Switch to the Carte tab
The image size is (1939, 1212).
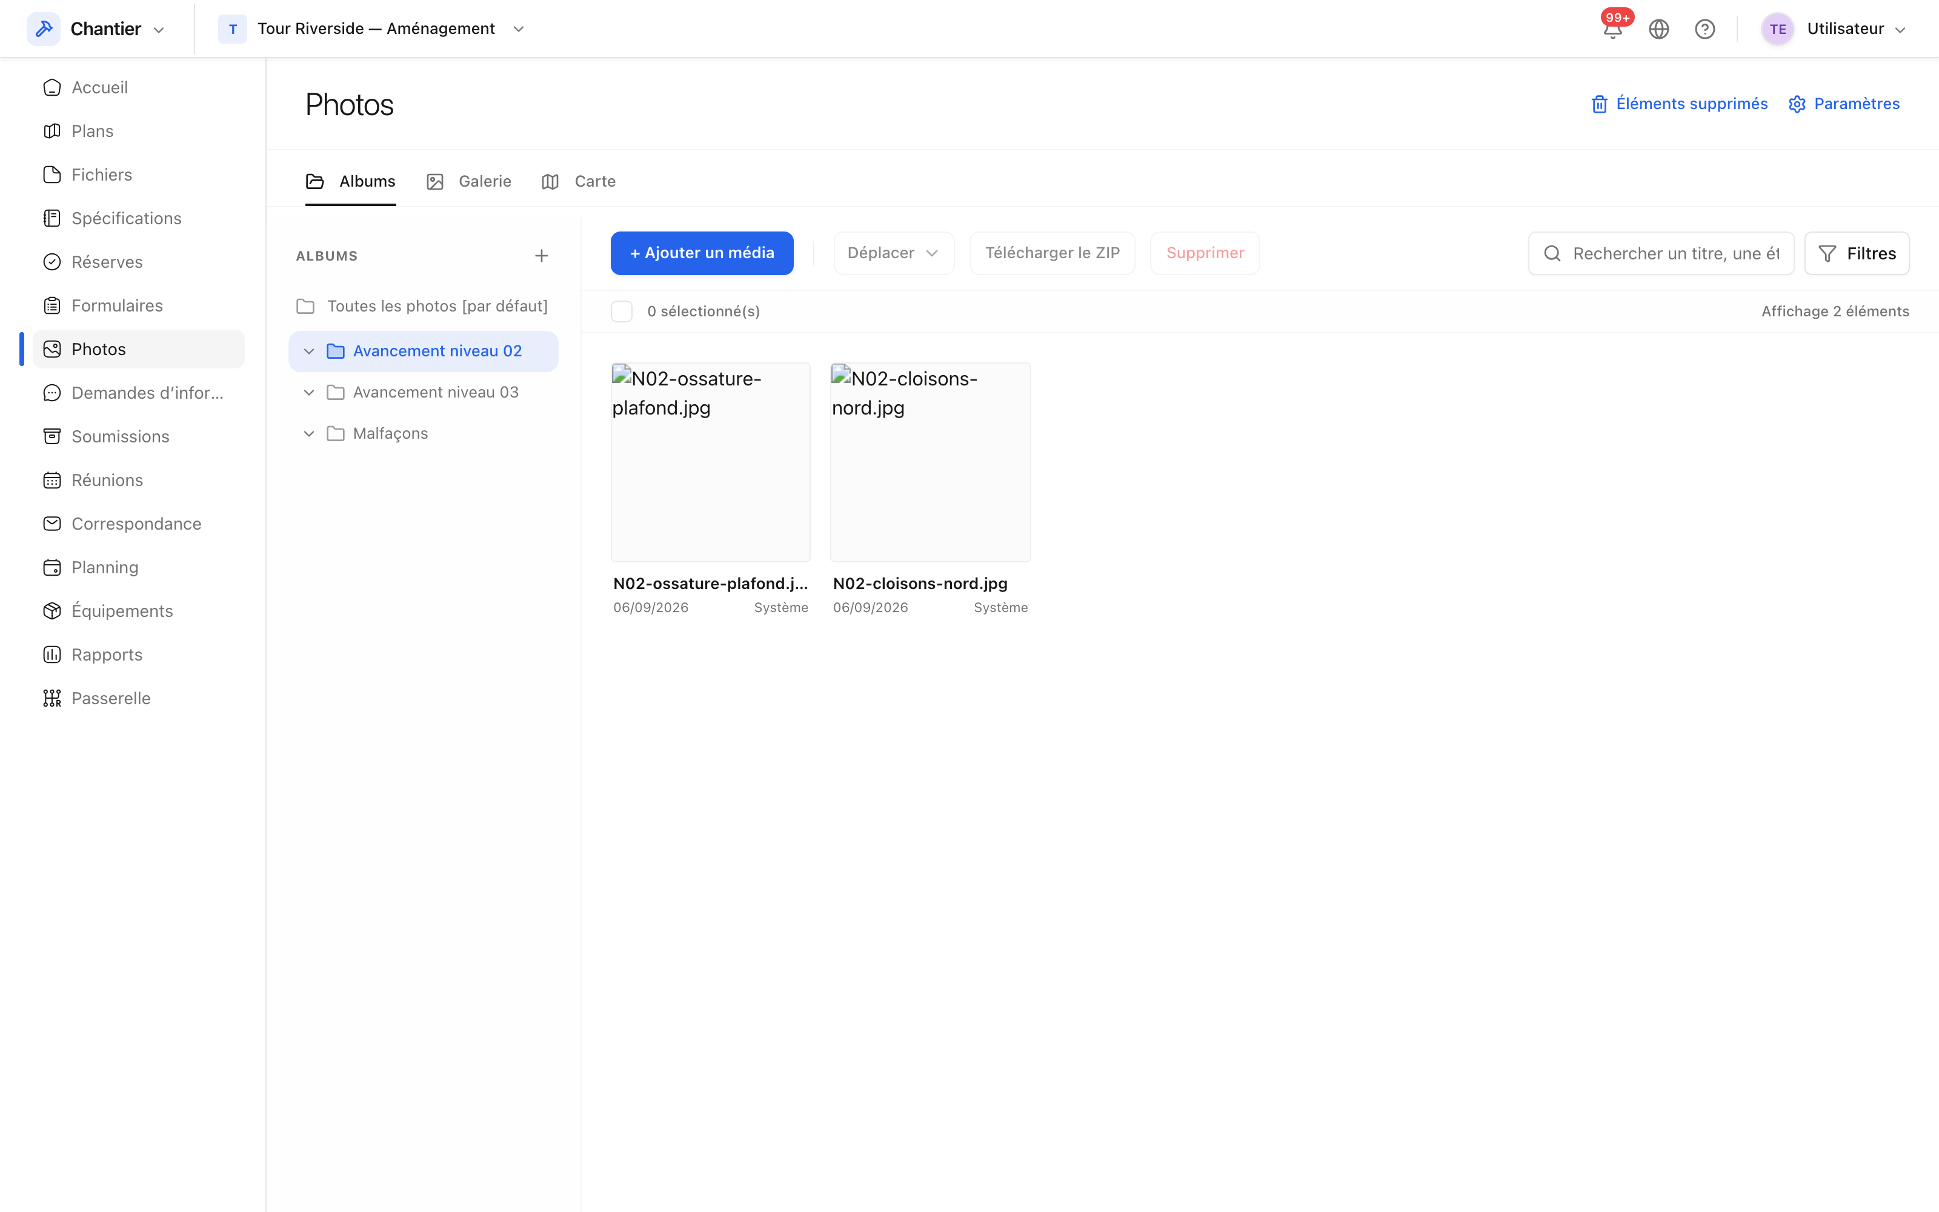[579, 181]
